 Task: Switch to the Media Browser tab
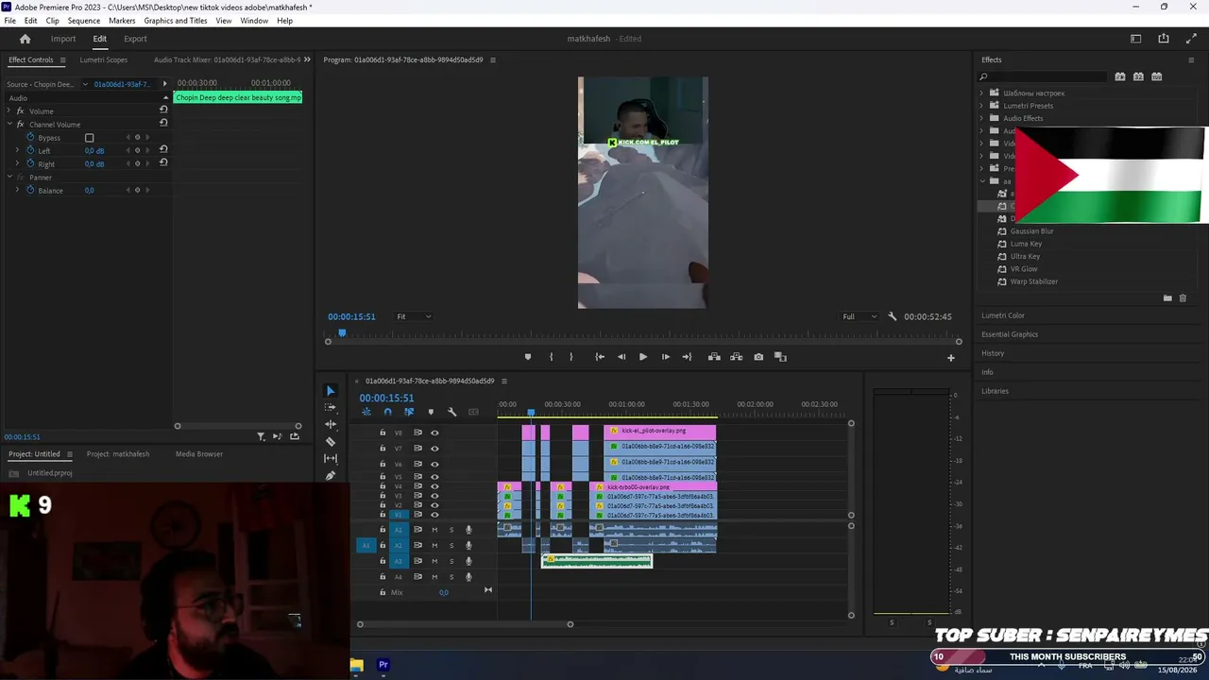(199, 454)
